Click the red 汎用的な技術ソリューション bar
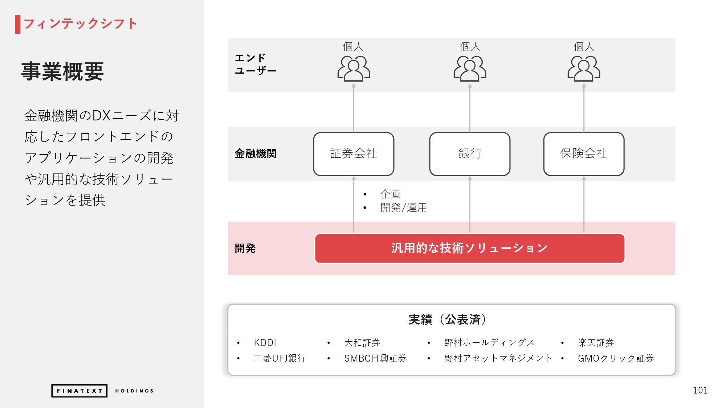This screenshot has width=726, height=408. (470, 248)
